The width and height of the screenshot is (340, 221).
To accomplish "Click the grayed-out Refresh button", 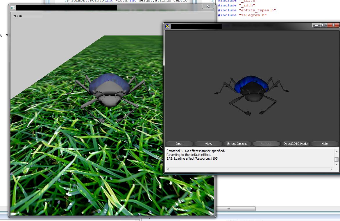I will 266,144.
